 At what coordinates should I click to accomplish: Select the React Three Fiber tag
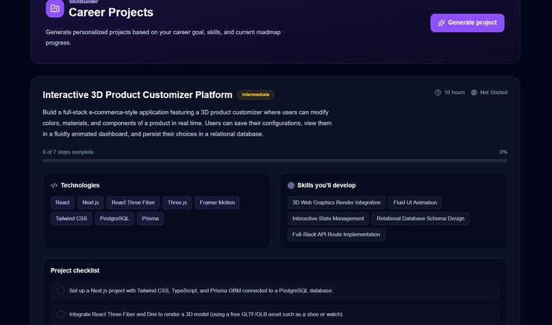pyautogui.click(x=133, y=203)
